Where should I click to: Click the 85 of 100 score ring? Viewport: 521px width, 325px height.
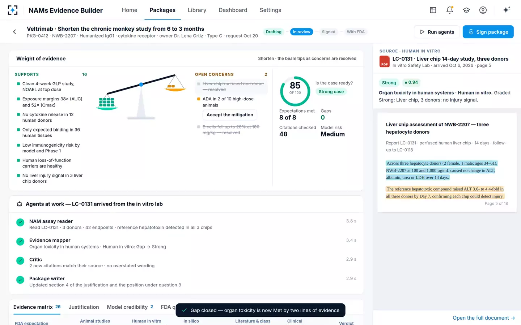295,91
